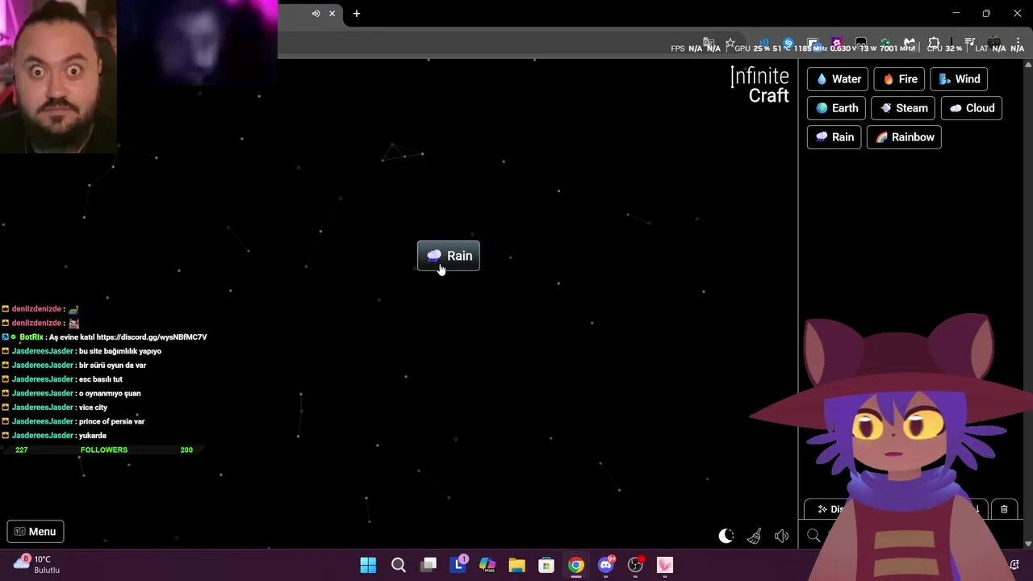Click the trash icon in the sidebar
The height and width of the screenshot is (581, 1033).
1004,509
